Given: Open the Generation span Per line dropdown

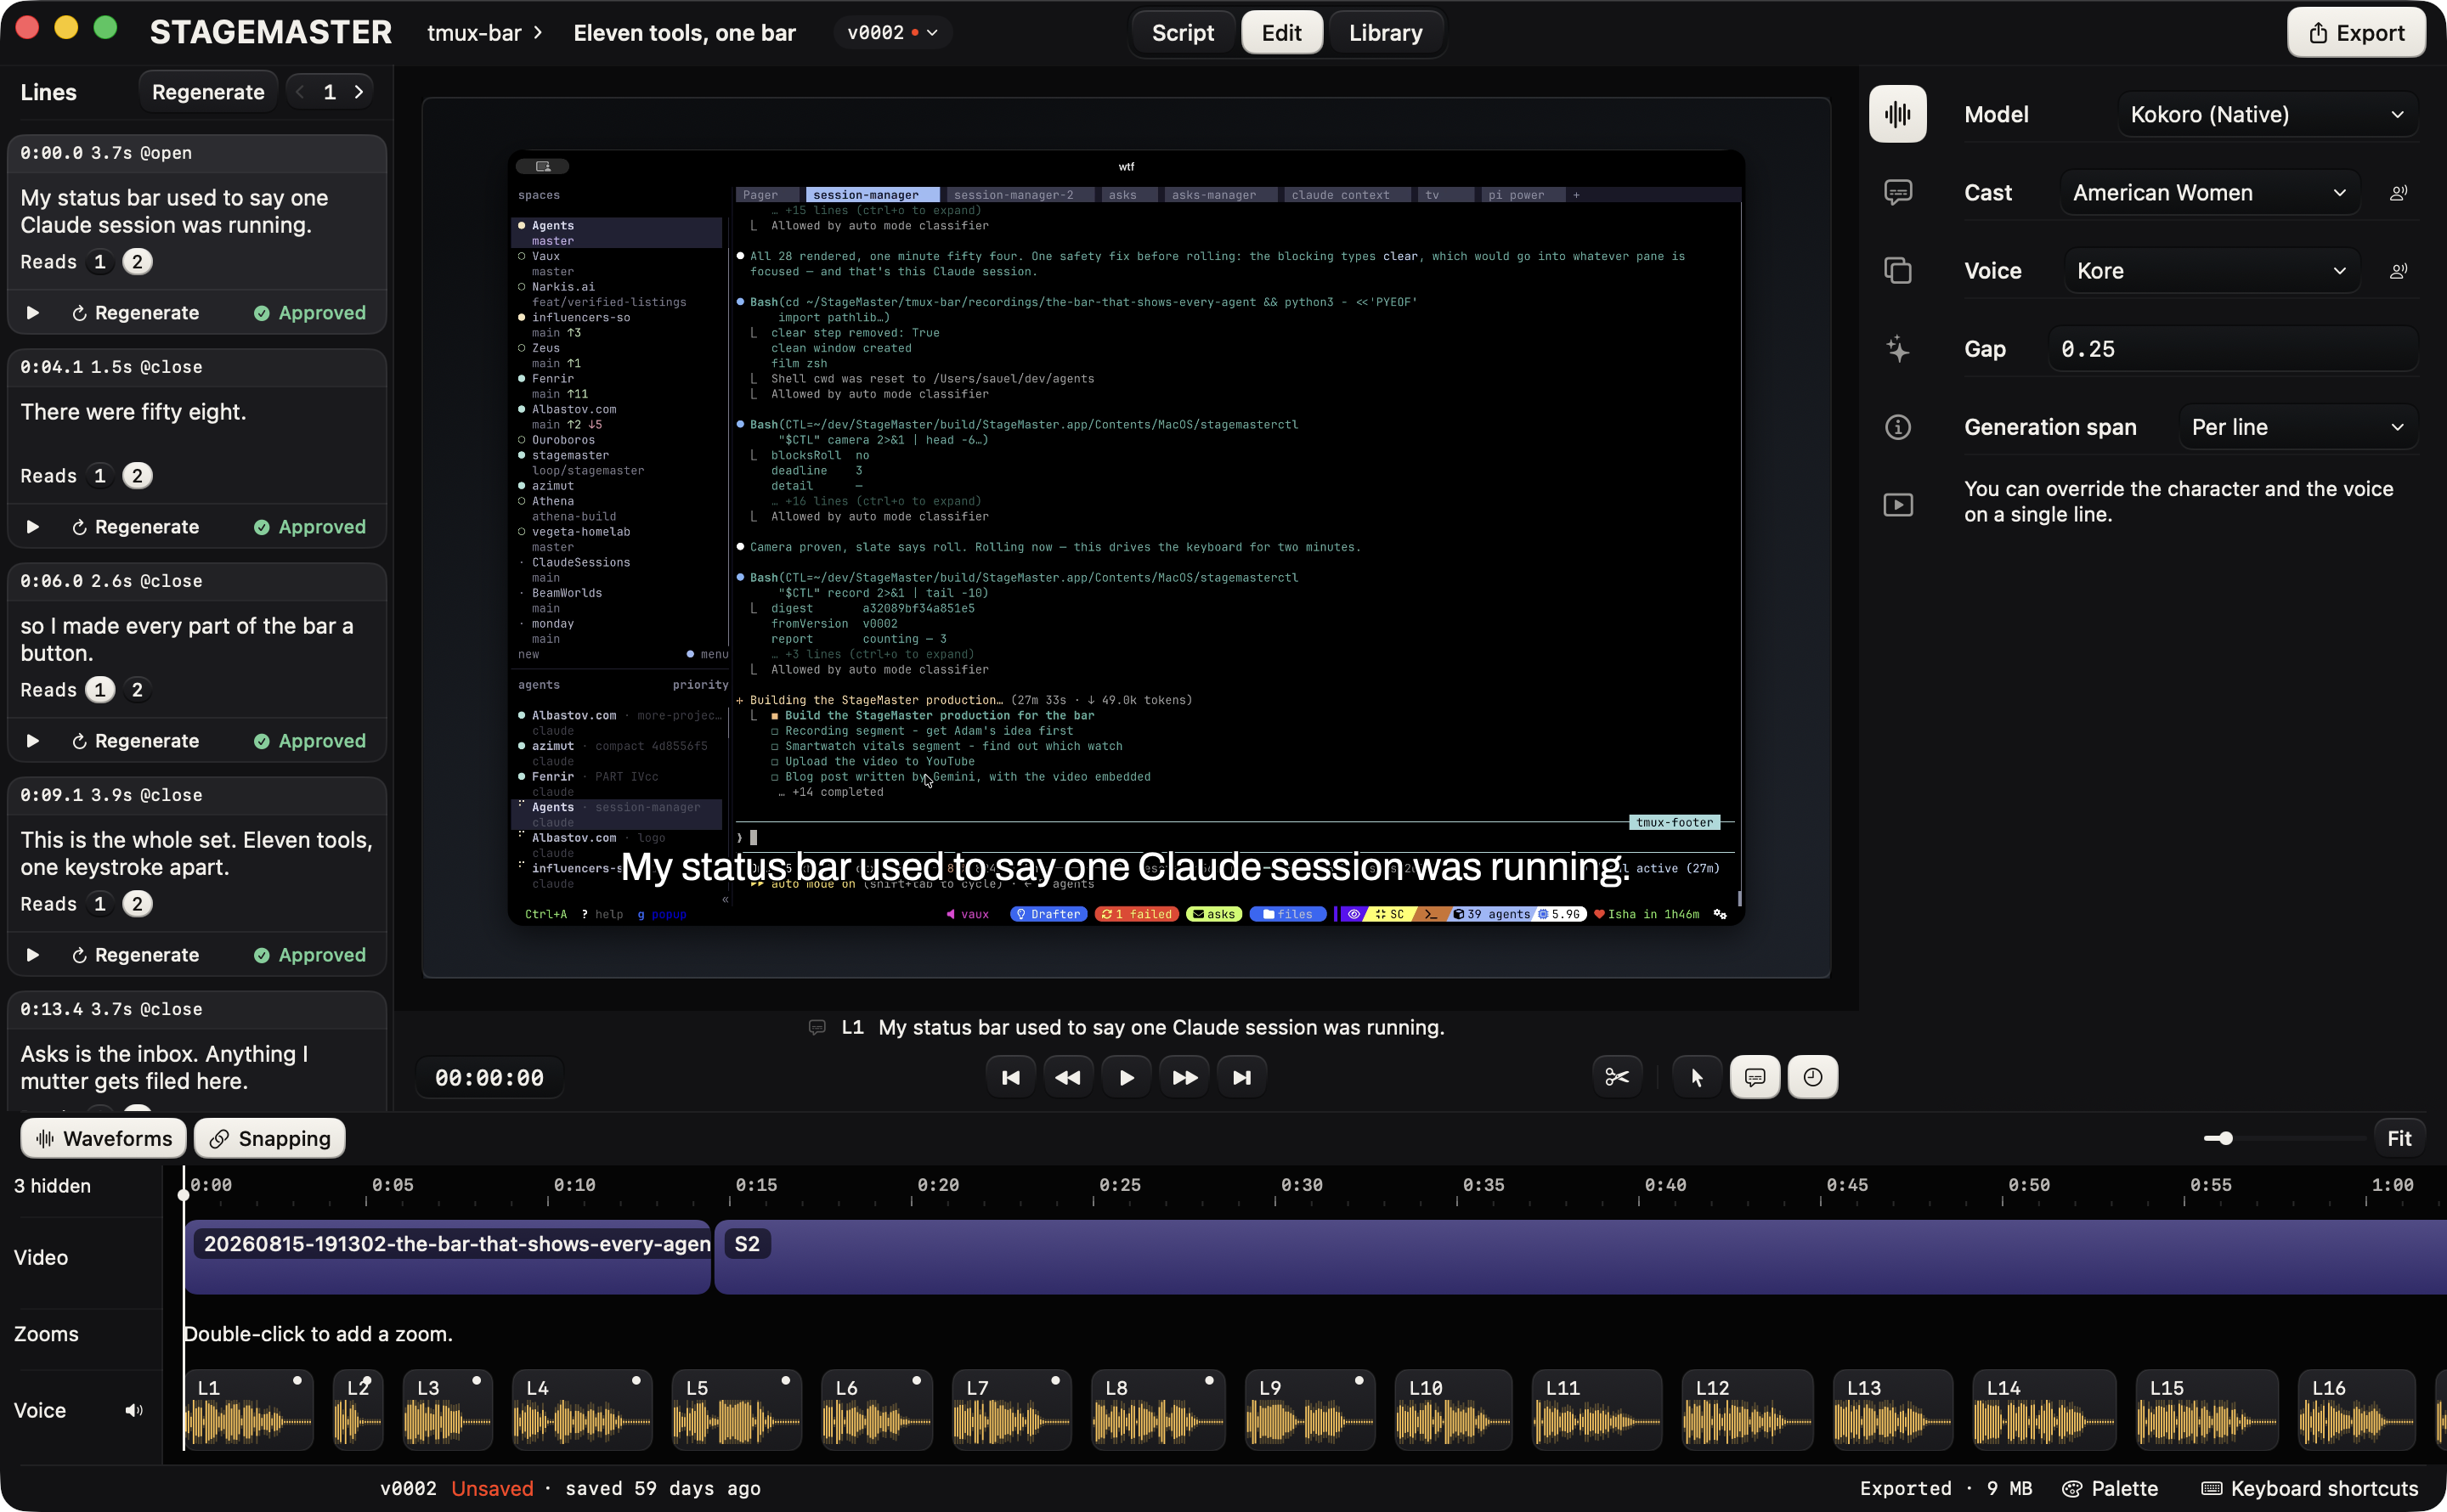Looking at the screenshot, I should coord(2298,427).
